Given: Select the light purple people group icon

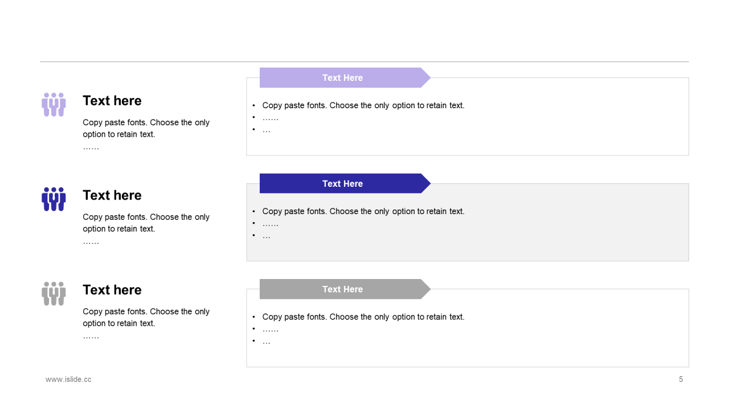Looking at the screenshot, I should pos(54,105).
